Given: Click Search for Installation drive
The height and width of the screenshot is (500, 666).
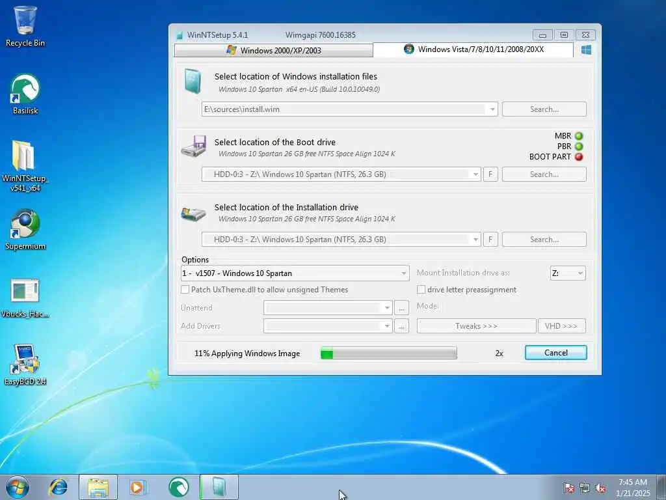Looking at the screenshot, I should [544, 240].
